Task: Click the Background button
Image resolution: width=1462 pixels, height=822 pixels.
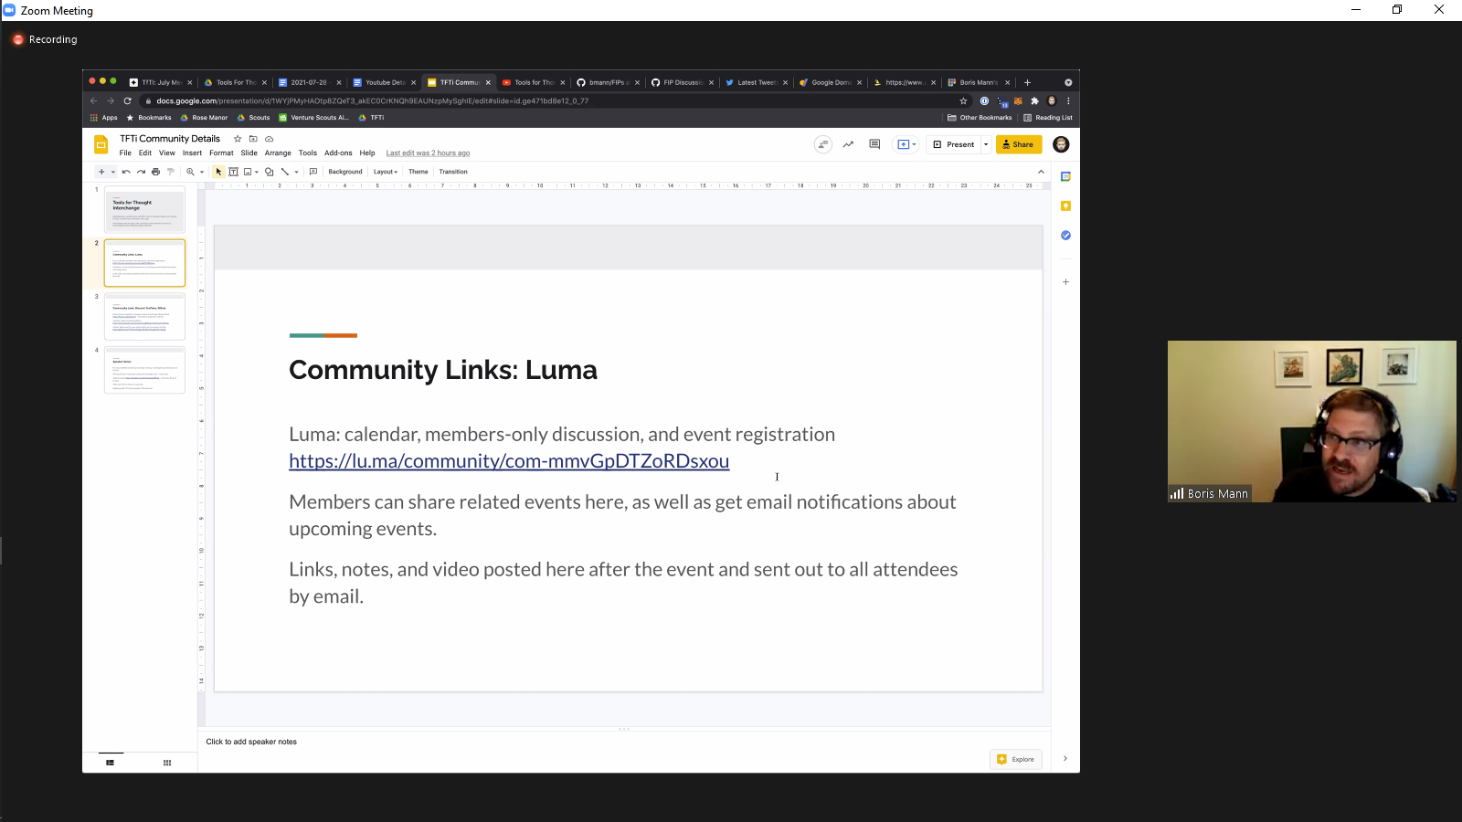Action: tap(345, 172)
